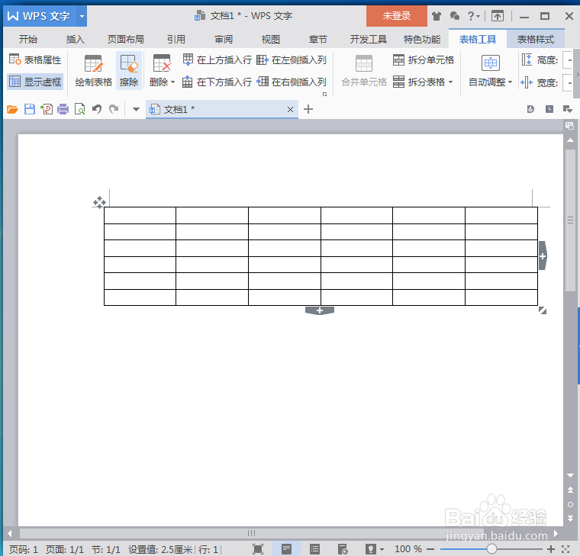
Task: Click 在左侧插入列 insert column left
Action: tap(292, 59)
